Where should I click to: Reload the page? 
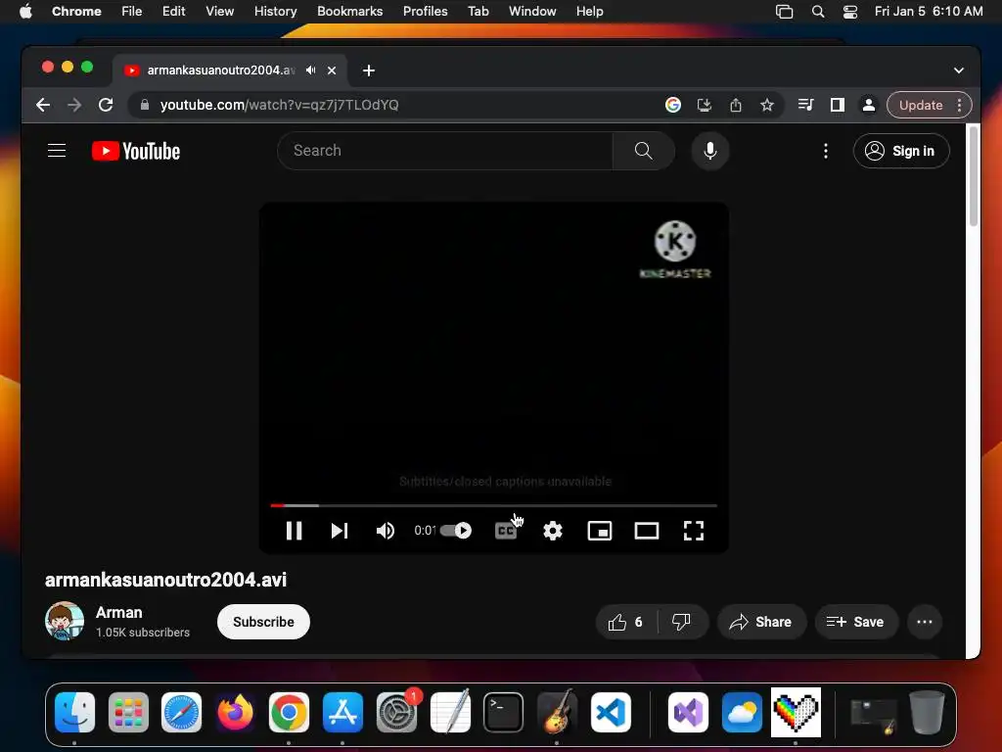(x=106, y=105)
